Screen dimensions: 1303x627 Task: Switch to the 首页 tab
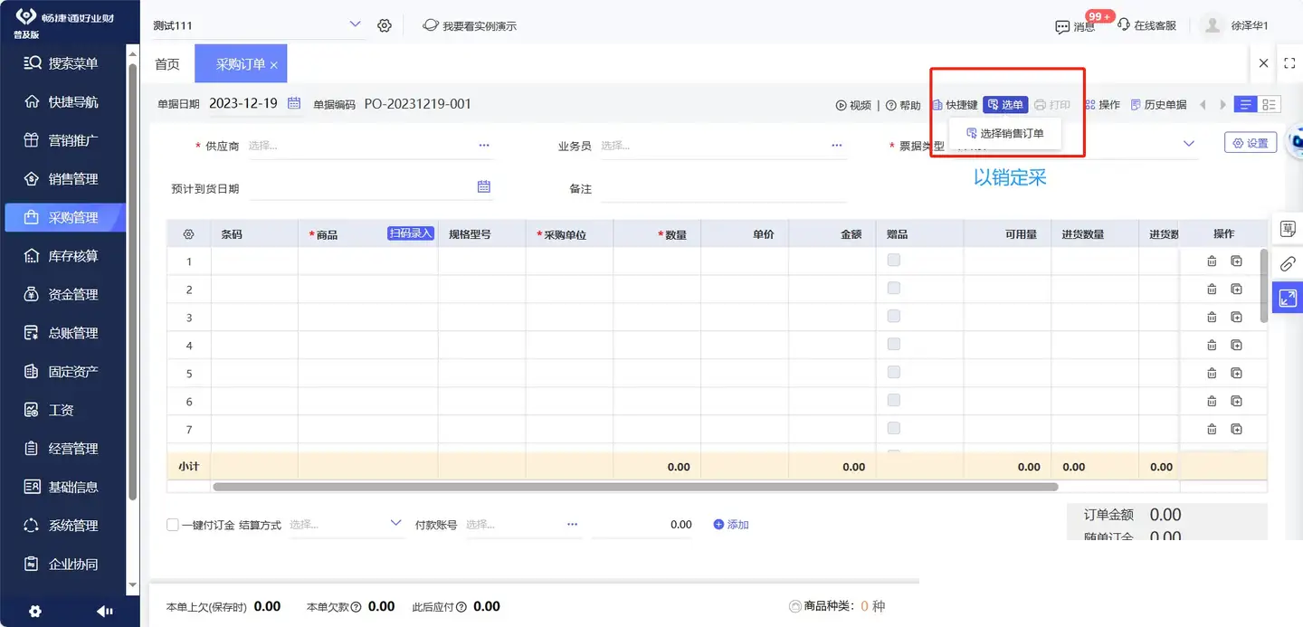[167, 64]
